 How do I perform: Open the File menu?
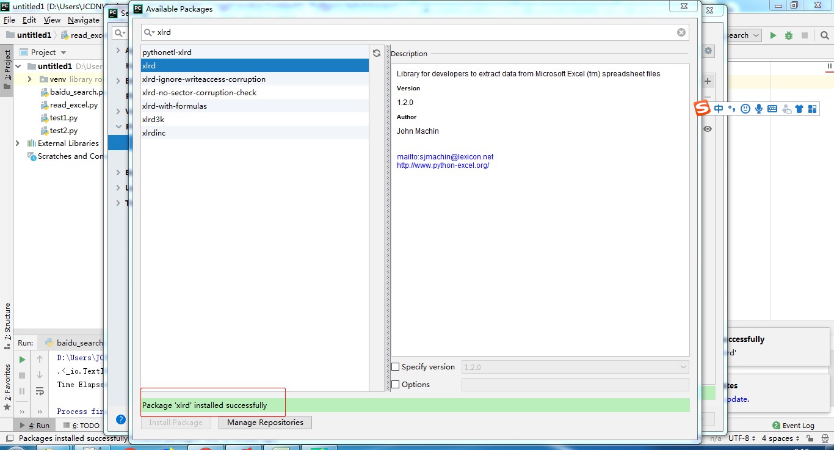coord(9,20)
